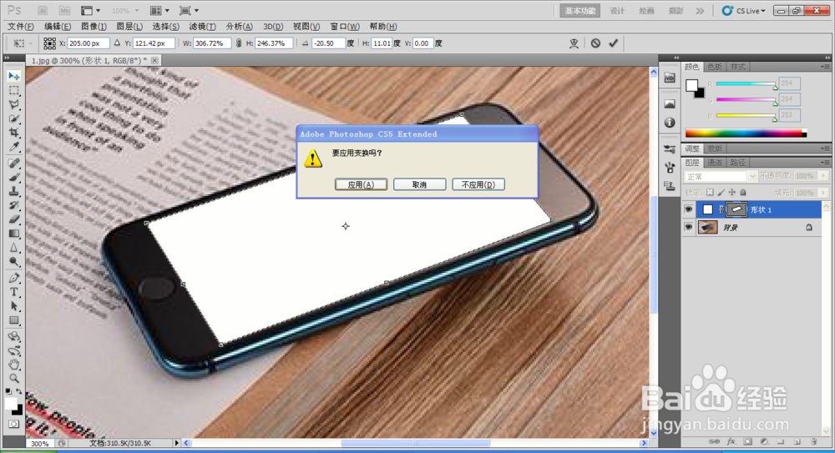The image size is (835, 453).
Task: Switch to the 蒙版 tab
Action: [x=715, y=148]
